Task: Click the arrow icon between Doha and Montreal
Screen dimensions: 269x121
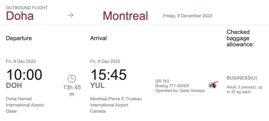Action: (x=70, y=15)
